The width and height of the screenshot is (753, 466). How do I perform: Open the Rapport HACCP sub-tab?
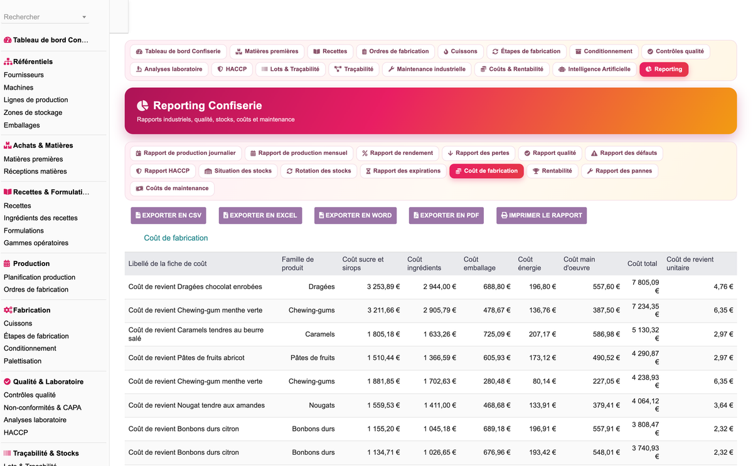coord(163,171)
